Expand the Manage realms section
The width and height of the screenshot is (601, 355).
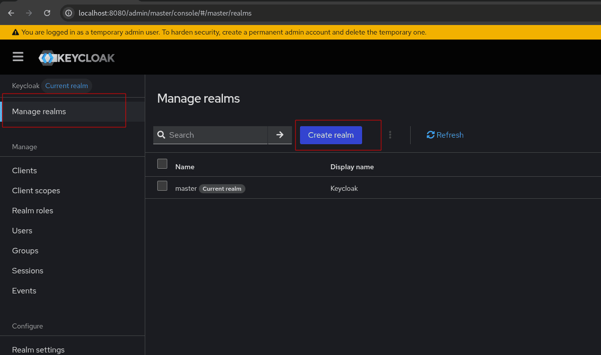[x=39, y=111]
